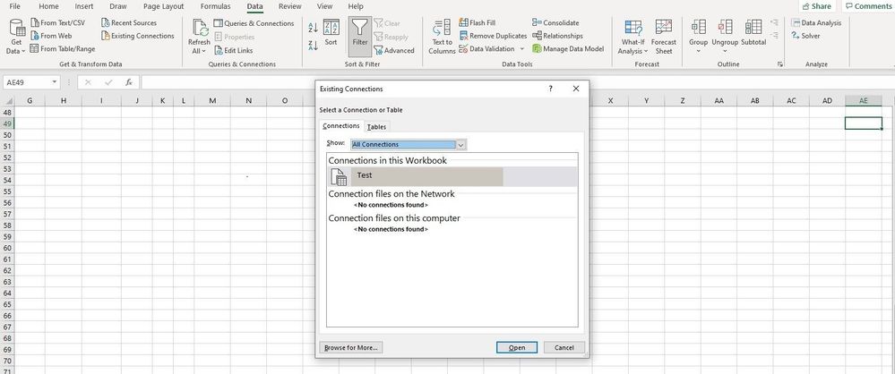Open the File menu

point(15,6)
